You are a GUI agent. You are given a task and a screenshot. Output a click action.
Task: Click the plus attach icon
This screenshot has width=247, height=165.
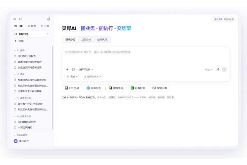67,70
